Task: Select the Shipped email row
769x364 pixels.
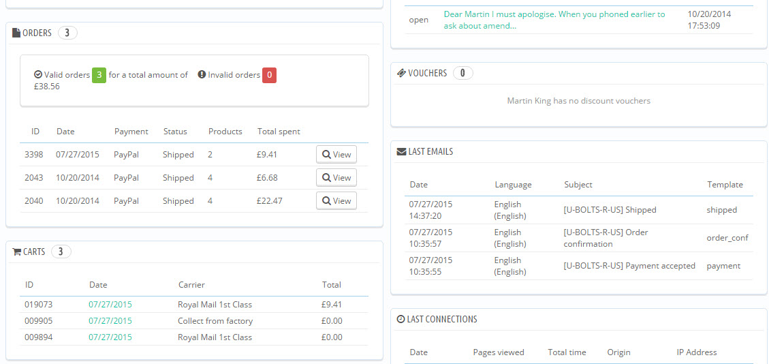Action: click(579, 210)
